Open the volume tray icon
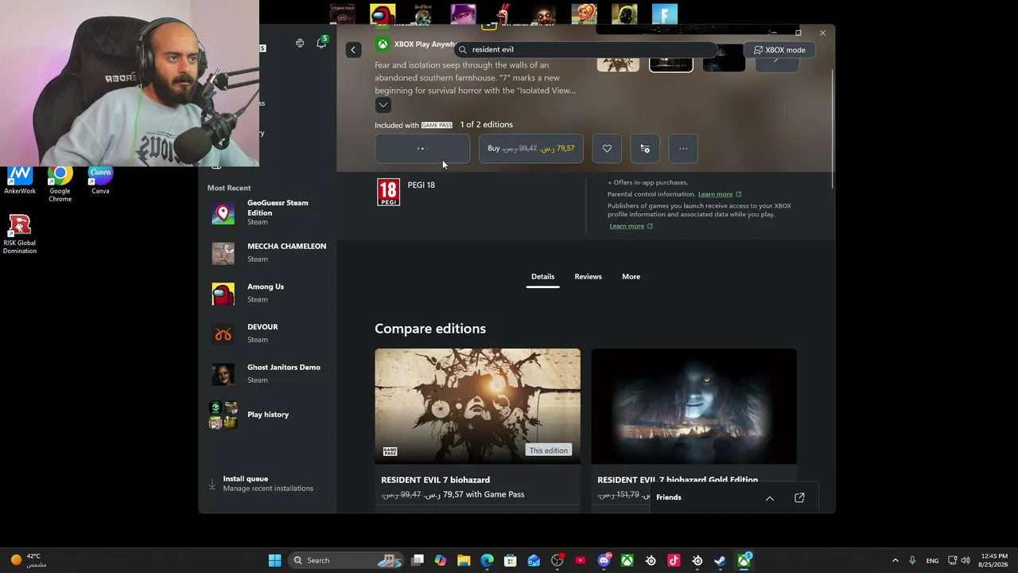The height and width of the screenshot is (573, 1018). coord(966,560)
